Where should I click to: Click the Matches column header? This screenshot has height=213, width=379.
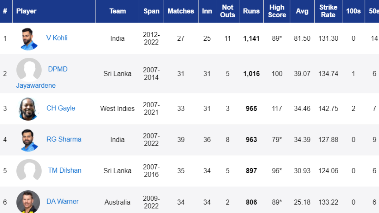coord(181,11)
